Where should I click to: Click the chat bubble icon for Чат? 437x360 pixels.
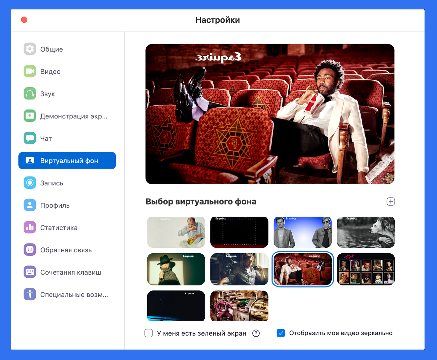tap(30, 138)
